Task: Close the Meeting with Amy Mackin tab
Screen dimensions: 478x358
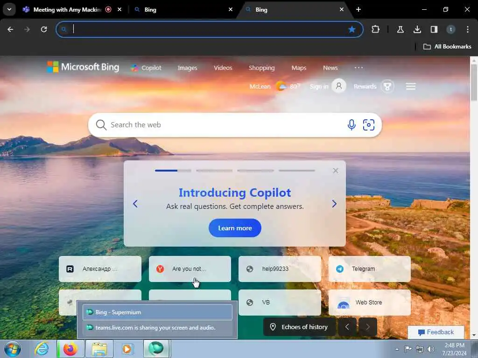Action: point(119,9)
